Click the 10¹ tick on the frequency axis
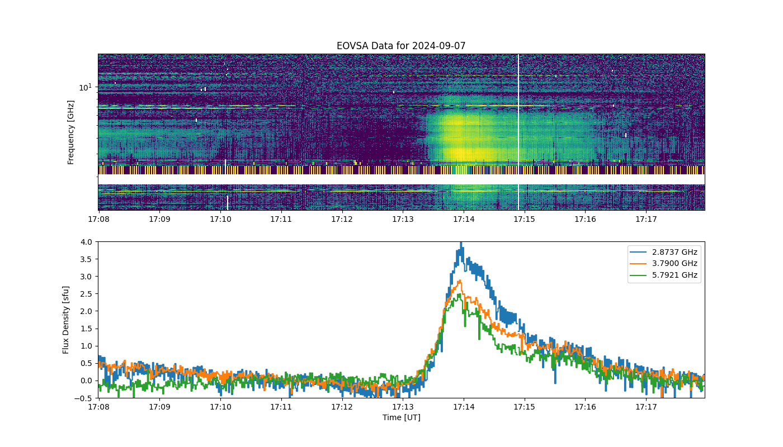 point(85,87)
